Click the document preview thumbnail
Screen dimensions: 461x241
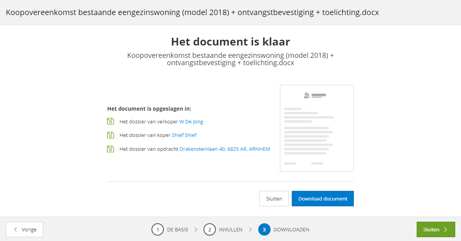tap(316, 128)
